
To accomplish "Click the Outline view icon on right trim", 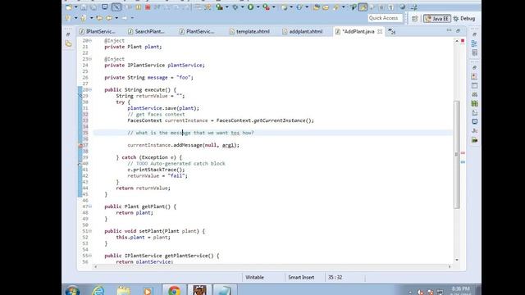I will click(474, 43).
